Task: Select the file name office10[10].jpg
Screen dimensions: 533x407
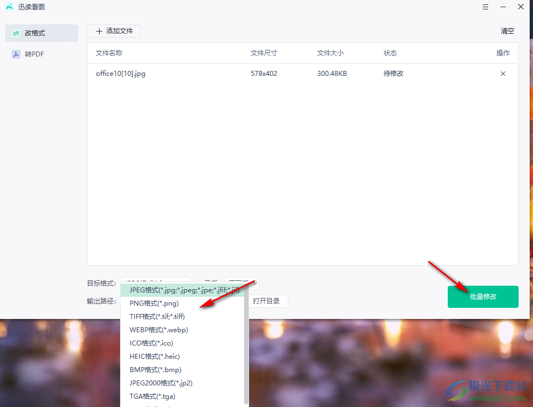Action: coord(120,74)
